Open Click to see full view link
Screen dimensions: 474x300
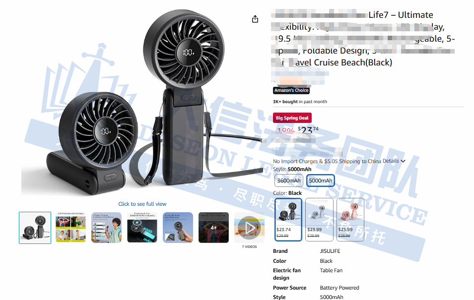point(142,204)
